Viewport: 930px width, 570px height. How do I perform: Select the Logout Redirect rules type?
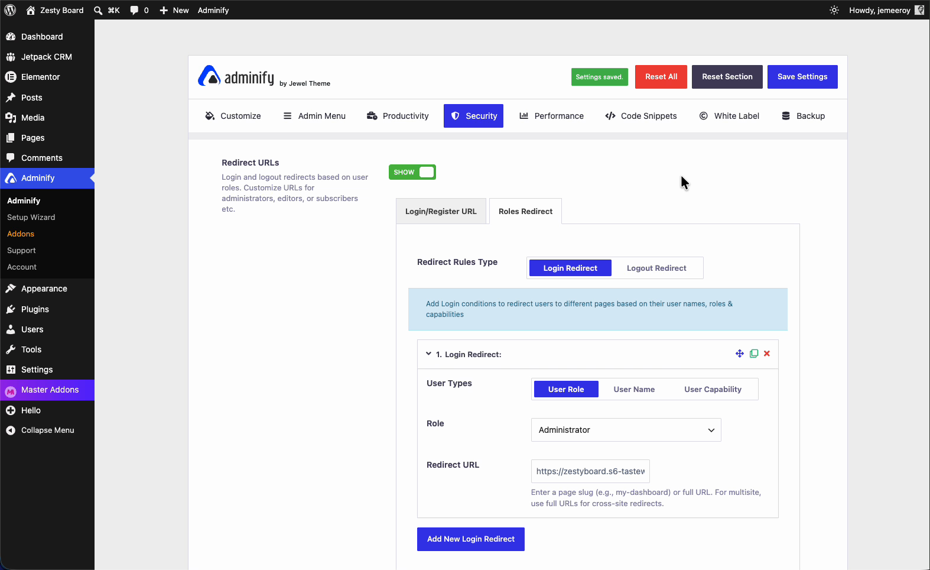click(656, 268)
